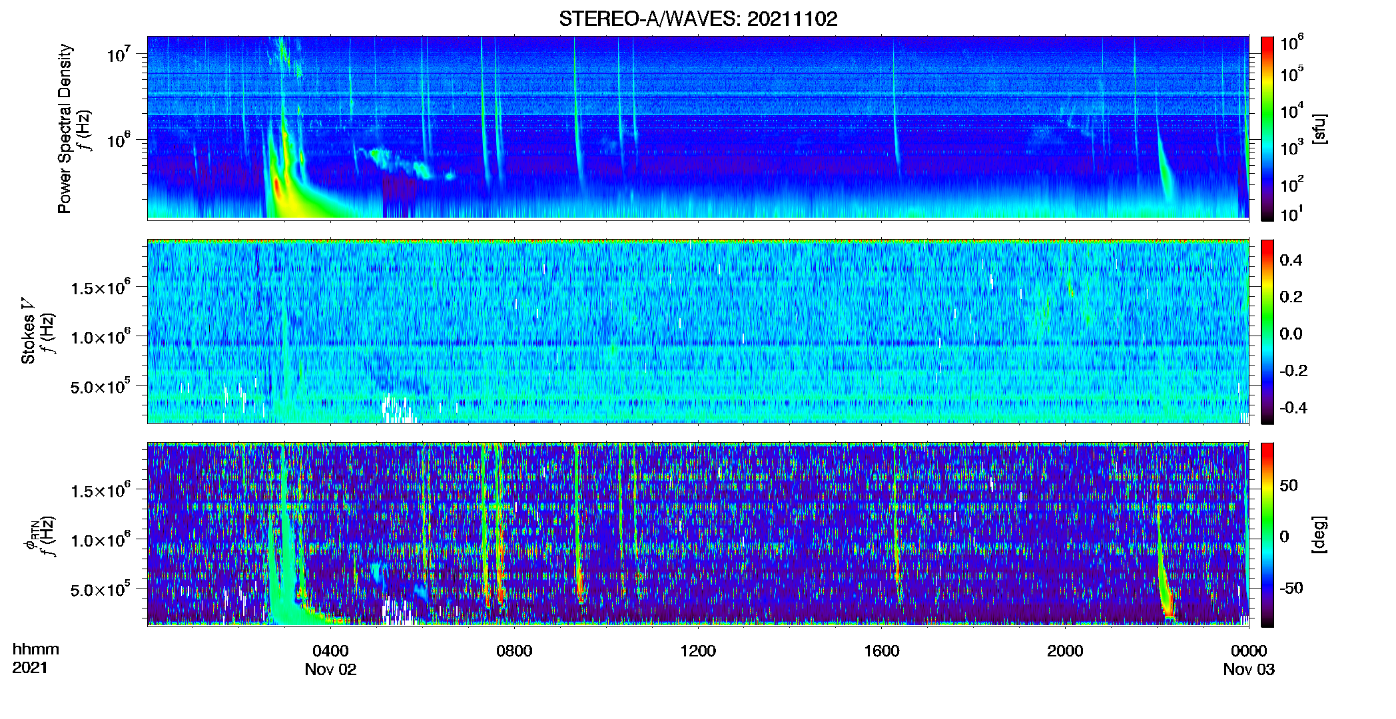Click the -0.4 Stokes colorbar value
Viewport: 1396px width, 719px height.
click(x=1293, y=407)
